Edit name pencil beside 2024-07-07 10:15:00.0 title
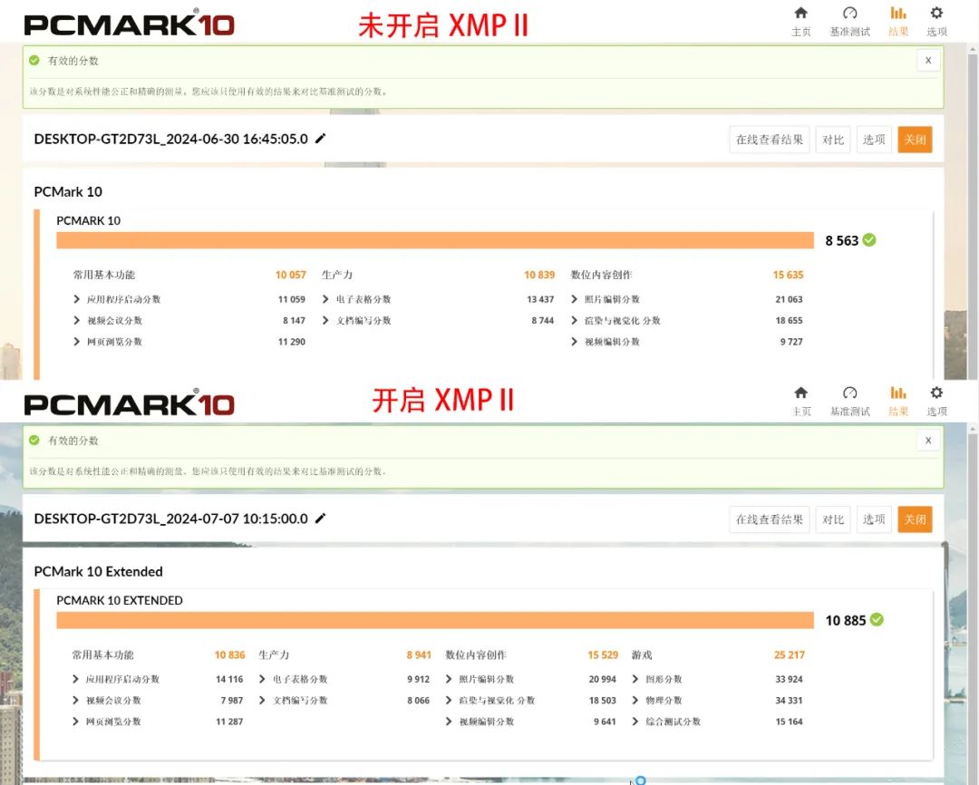979x785 pixels. (320, 518)
